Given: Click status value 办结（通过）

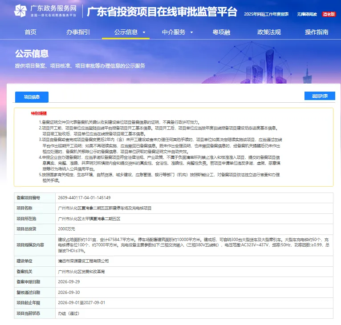Looking at the screenshot, I should click(69, 313).
